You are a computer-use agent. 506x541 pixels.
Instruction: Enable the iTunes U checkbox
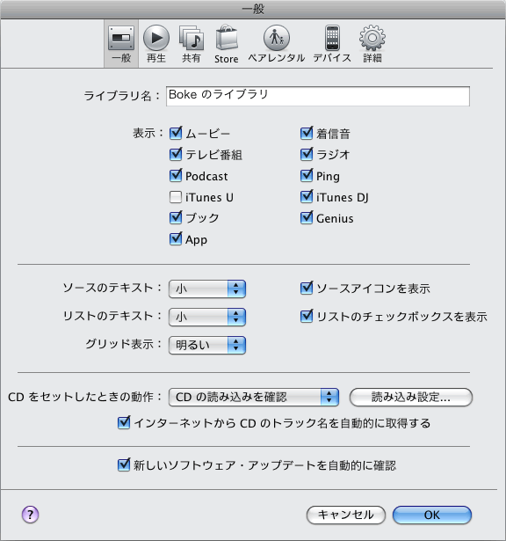176,197
